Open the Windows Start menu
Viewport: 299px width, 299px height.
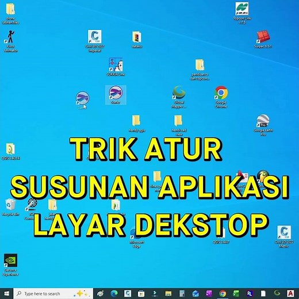coord(6,293)
